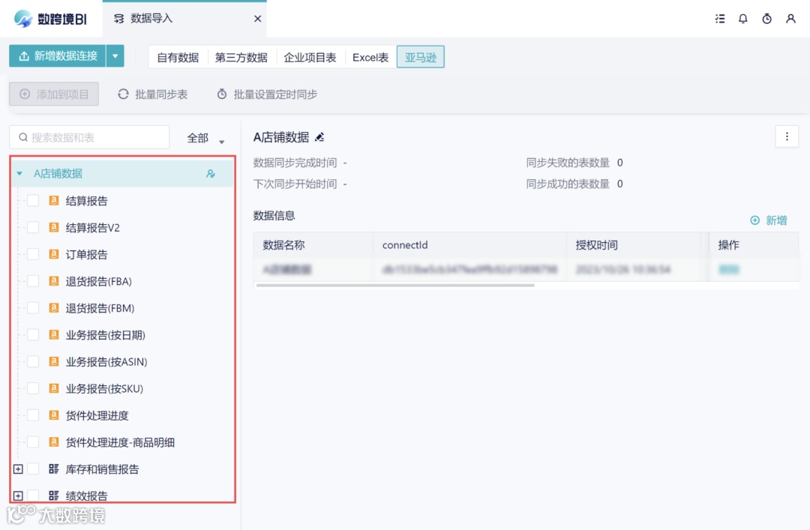
Task: Open the user profile icon
Action: coord(791,19)
